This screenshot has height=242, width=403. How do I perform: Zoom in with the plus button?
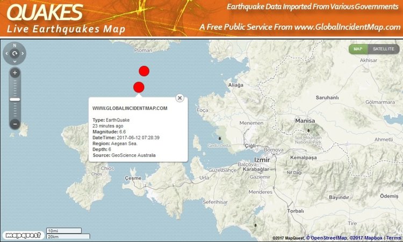point(15,73)
